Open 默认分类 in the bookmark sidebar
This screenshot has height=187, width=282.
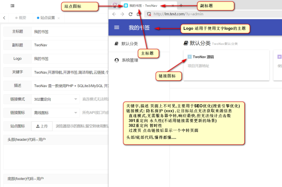[x=139, y=44]
